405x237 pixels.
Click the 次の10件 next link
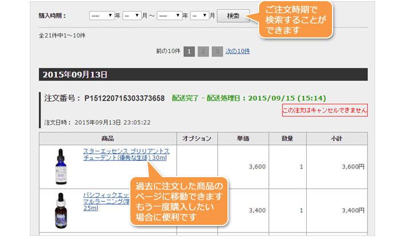point(237,51)
